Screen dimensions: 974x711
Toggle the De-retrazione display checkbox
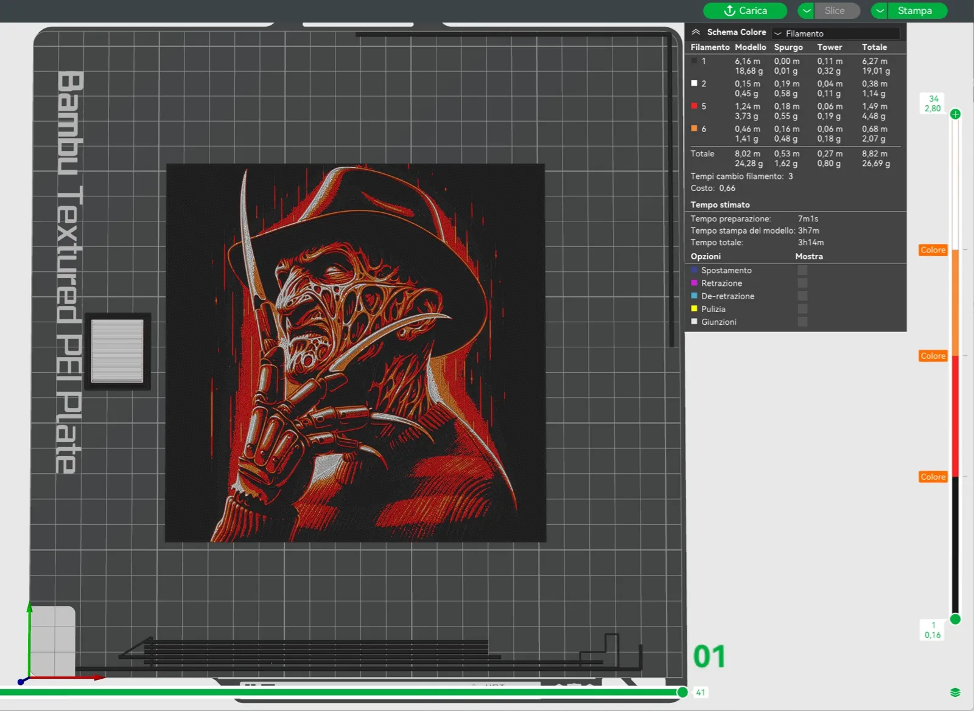pyautogui.click(x=802, y=296)
